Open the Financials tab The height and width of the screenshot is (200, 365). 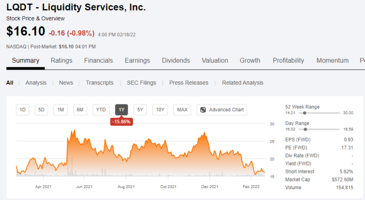coord(98,61)
